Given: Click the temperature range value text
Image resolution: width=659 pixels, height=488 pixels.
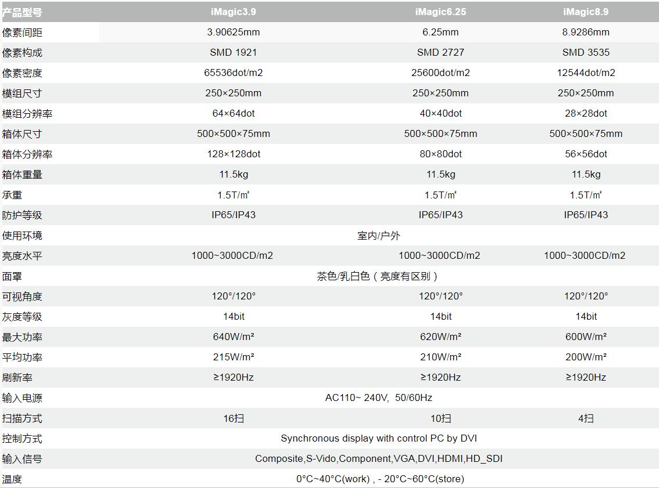Looking at the screenshot, I should [x=379, y=479].
